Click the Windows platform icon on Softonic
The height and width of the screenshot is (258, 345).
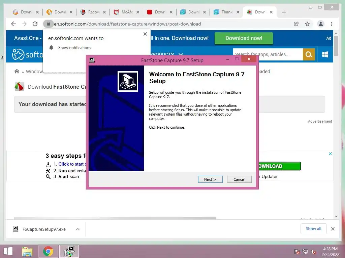[x=325, y=54]
